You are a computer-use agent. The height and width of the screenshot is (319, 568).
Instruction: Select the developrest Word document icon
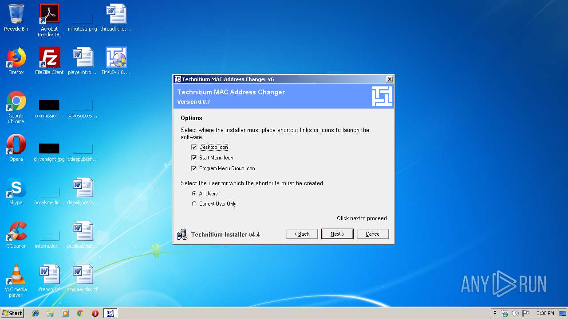[83, 191]
